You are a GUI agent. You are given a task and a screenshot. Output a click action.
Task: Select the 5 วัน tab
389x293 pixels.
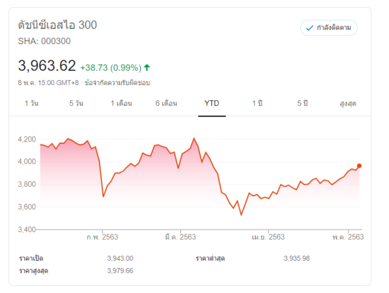coord(76,104)
